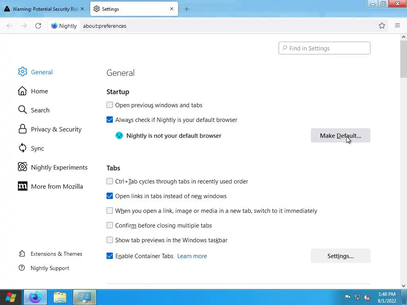The image size is (407, 305).
Task: Click the forward navigation arrow
Action: pos(24,26)
